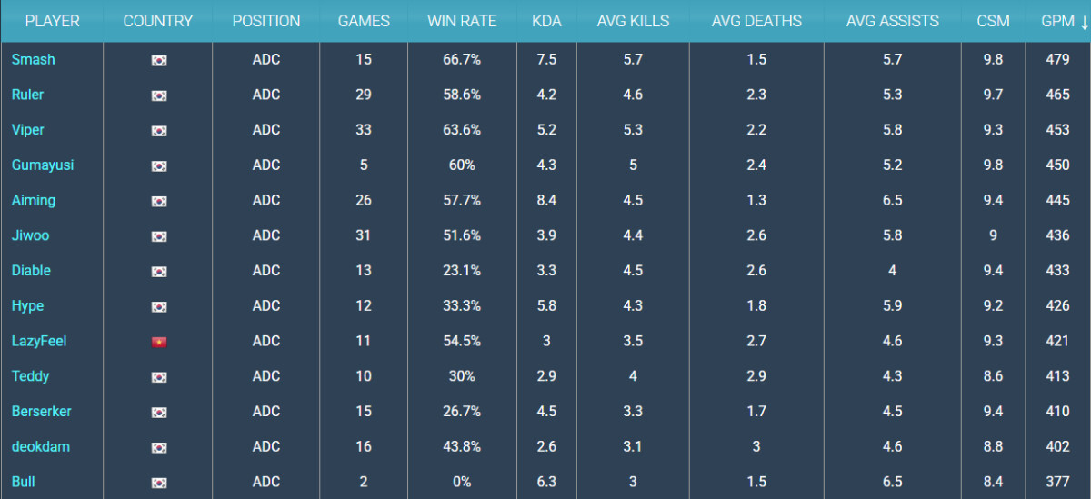Click the flag icon in Bull's row

point(159,483)
